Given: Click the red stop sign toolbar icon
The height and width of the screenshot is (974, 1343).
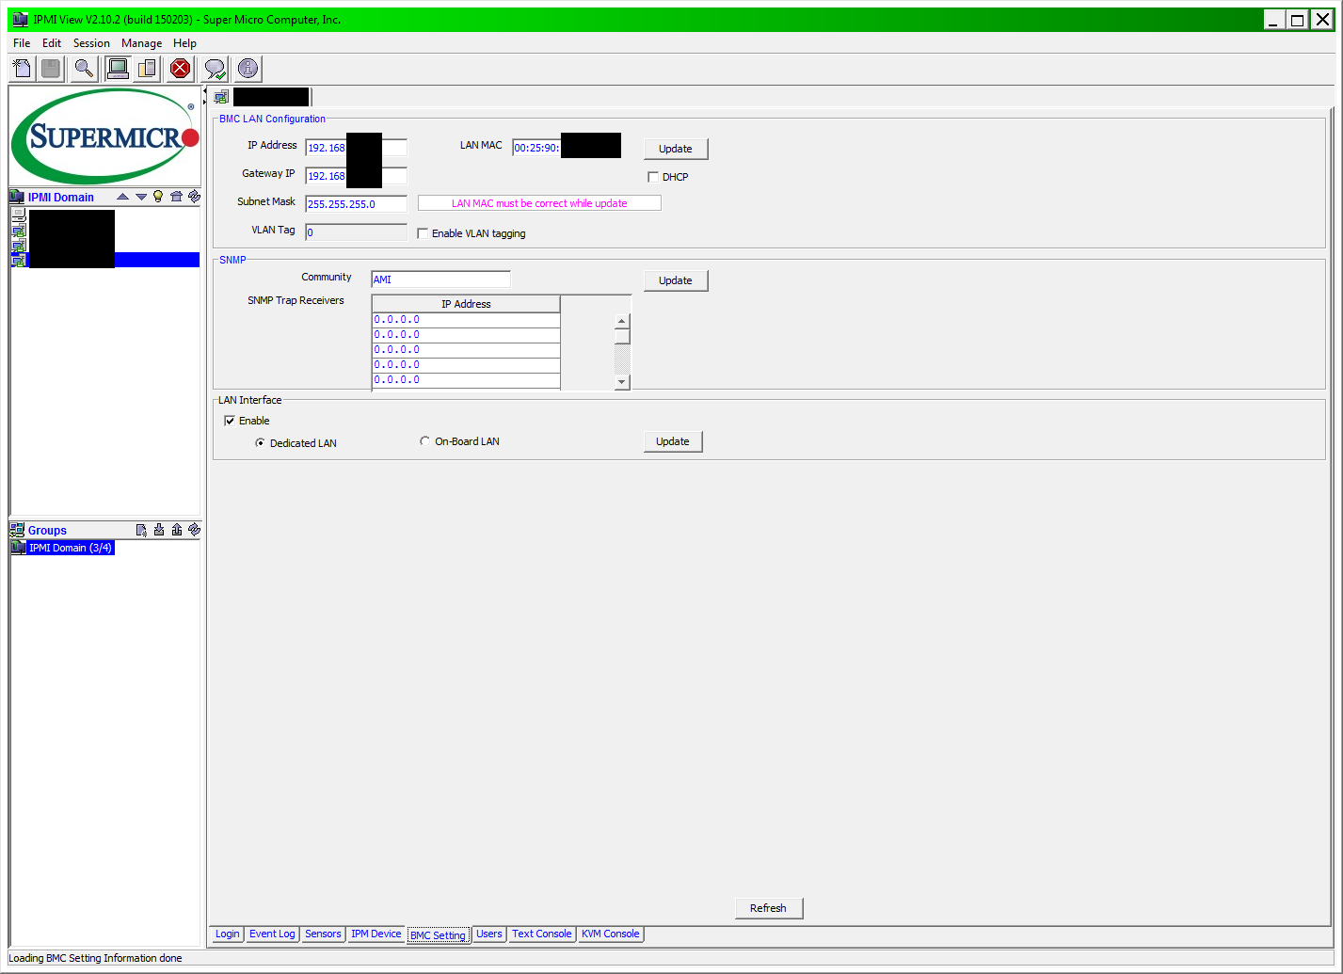Looking at the screenshot, I should (x=180, y=69).
